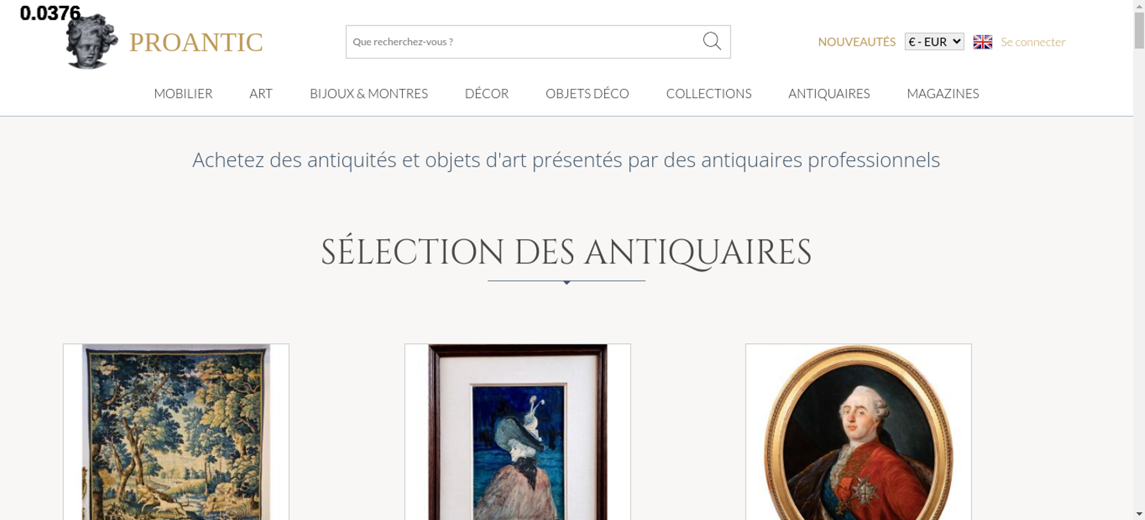This screenshot has height=520, width=1145.
Task: Click the magnifying glass search icon
Action: click(x=712, y=41)
